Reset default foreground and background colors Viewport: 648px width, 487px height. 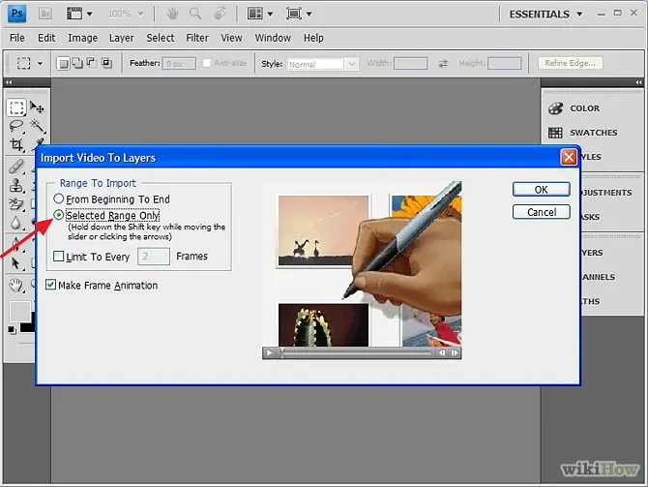coord(12,330)
